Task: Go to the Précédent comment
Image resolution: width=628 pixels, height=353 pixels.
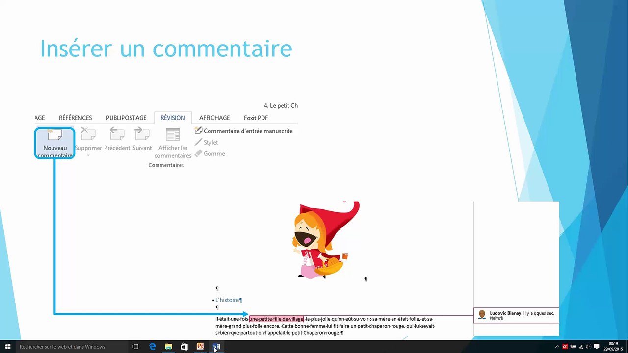Action: click(x=117, y=139)
